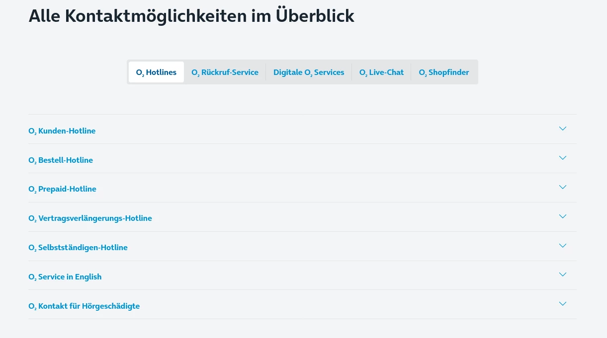Click the O2 Bestell-Hotline label text
This screenshot has height=338, width=607.
pyautogui.click(x=61, y=160)
